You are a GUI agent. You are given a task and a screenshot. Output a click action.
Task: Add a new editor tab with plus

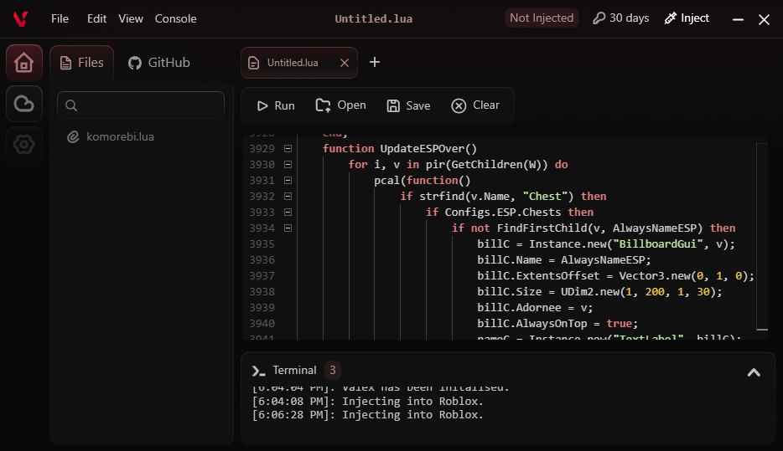point(375,62)
